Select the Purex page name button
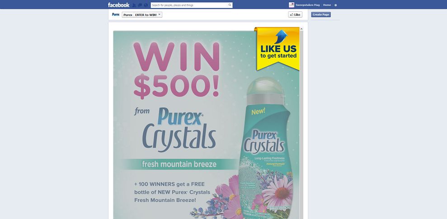 point(128,15)
